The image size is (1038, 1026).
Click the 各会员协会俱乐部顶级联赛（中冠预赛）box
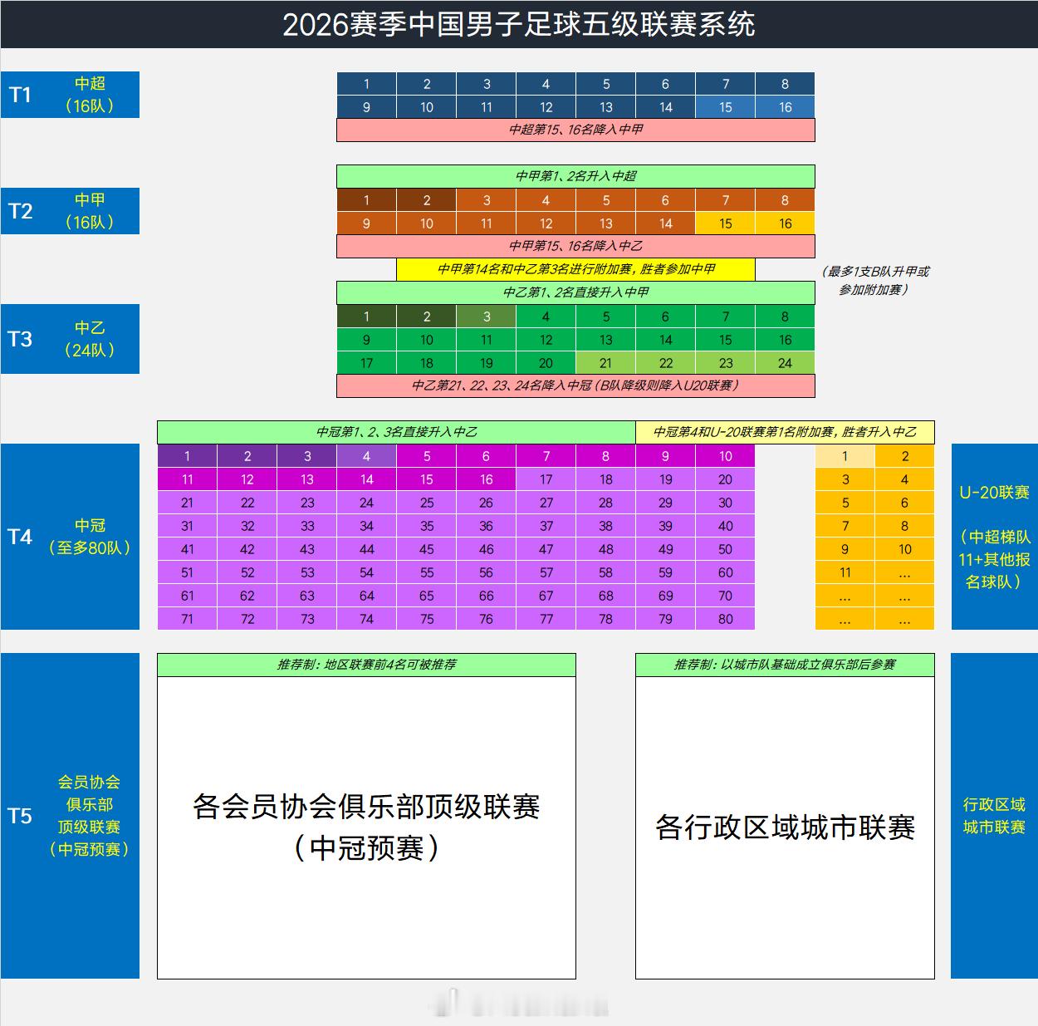pos(368,827)
